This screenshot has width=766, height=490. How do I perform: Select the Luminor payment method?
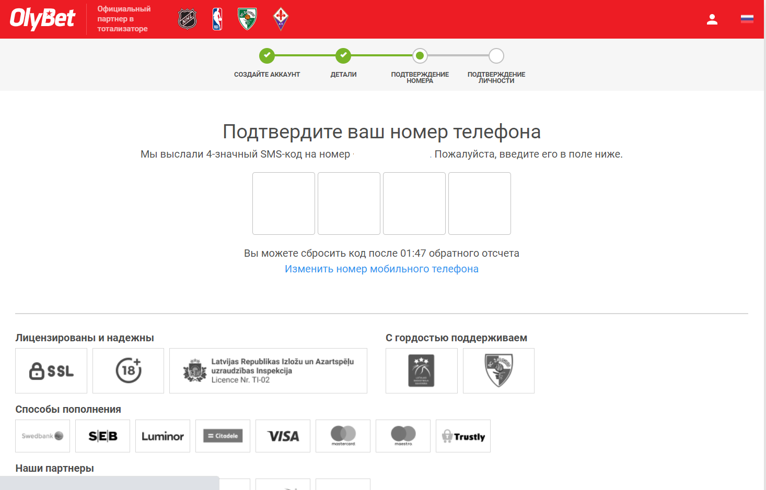pos(163,436)
